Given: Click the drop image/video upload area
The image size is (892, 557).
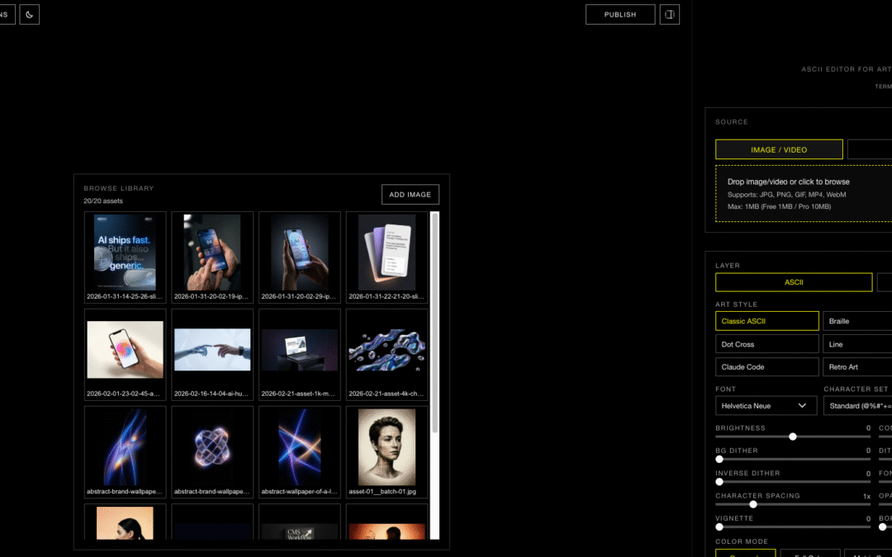Looking at the screenshot, I should [804, 194].
